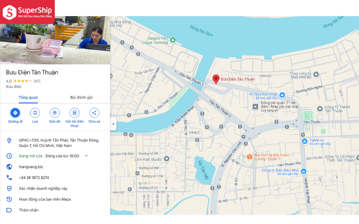Click the Chia sẻ share icon

(x=94, y=113)
